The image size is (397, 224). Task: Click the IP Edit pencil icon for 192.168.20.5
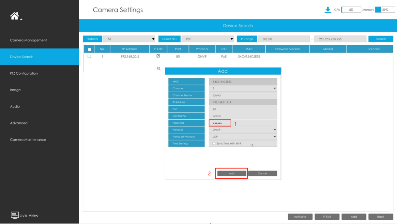click(x=158, y=56)
